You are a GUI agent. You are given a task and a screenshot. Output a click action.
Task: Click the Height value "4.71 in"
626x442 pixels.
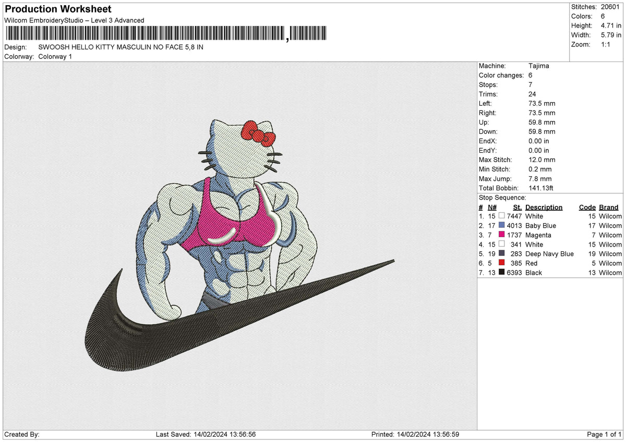tap(610, 26)
